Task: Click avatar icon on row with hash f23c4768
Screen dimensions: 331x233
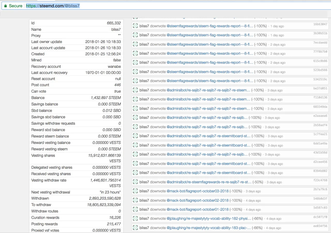Action: tap(135, 182)
